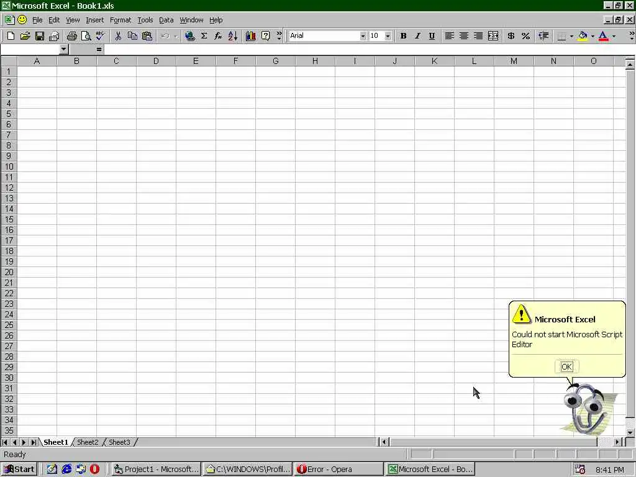The width and height of the screenshot is (636, 477).
Task: Align cell text to the right
Action: [x=478, y=36]
